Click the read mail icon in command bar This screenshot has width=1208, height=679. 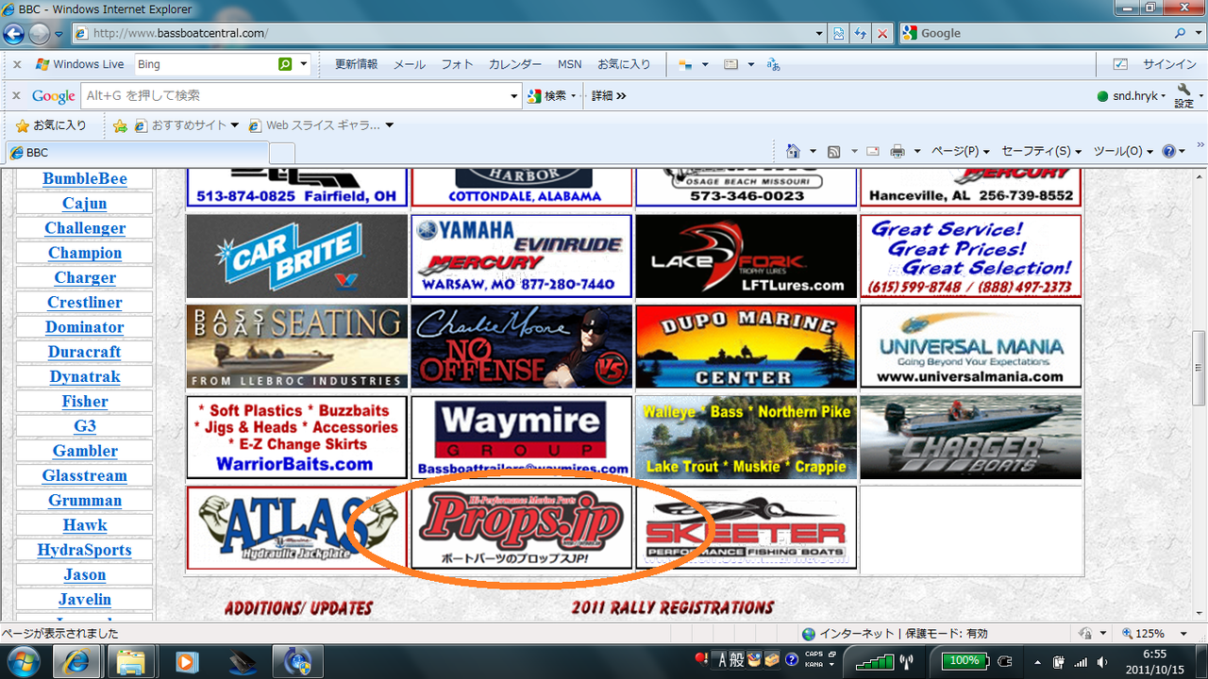[873, 151]
